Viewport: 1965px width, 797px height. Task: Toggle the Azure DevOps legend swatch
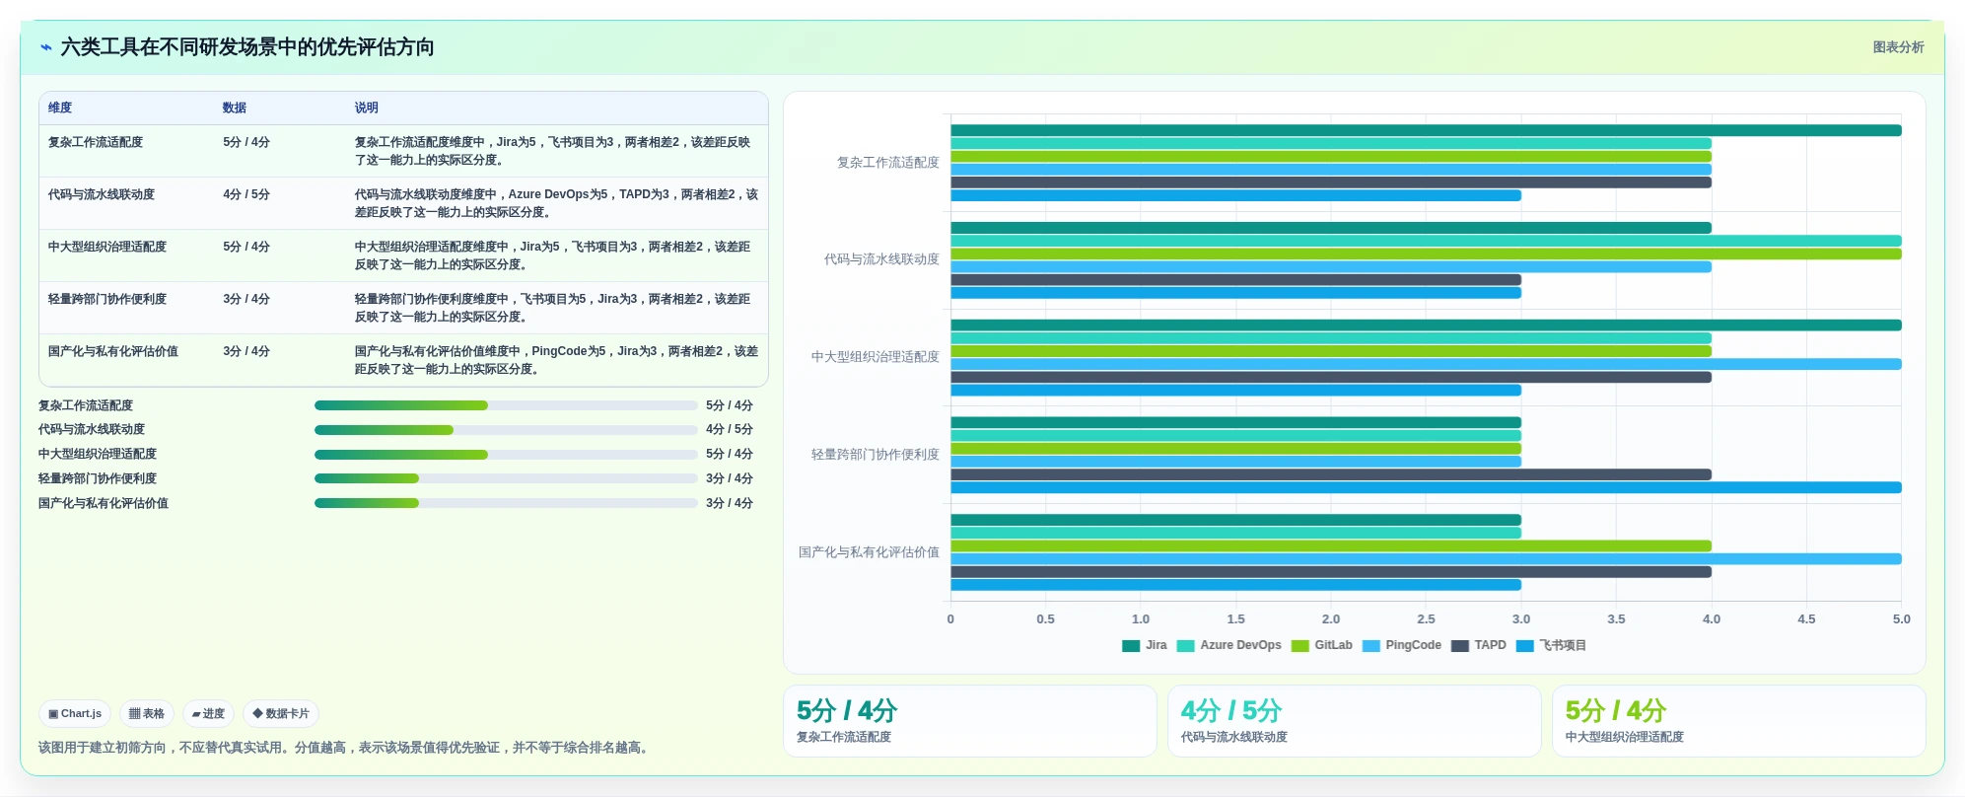[x=1185, y=646]
